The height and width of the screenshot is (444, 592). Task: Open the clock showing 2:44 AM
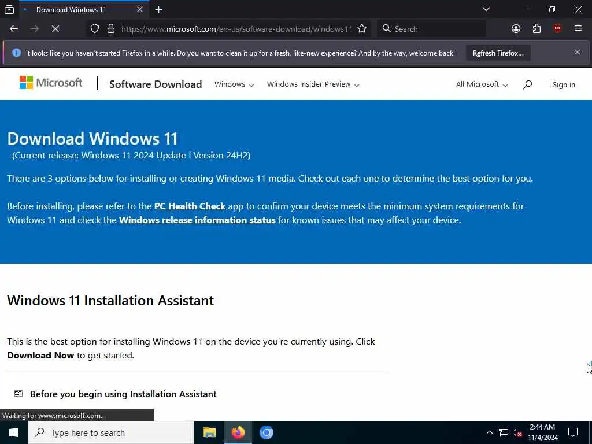[x=542, y=432]
